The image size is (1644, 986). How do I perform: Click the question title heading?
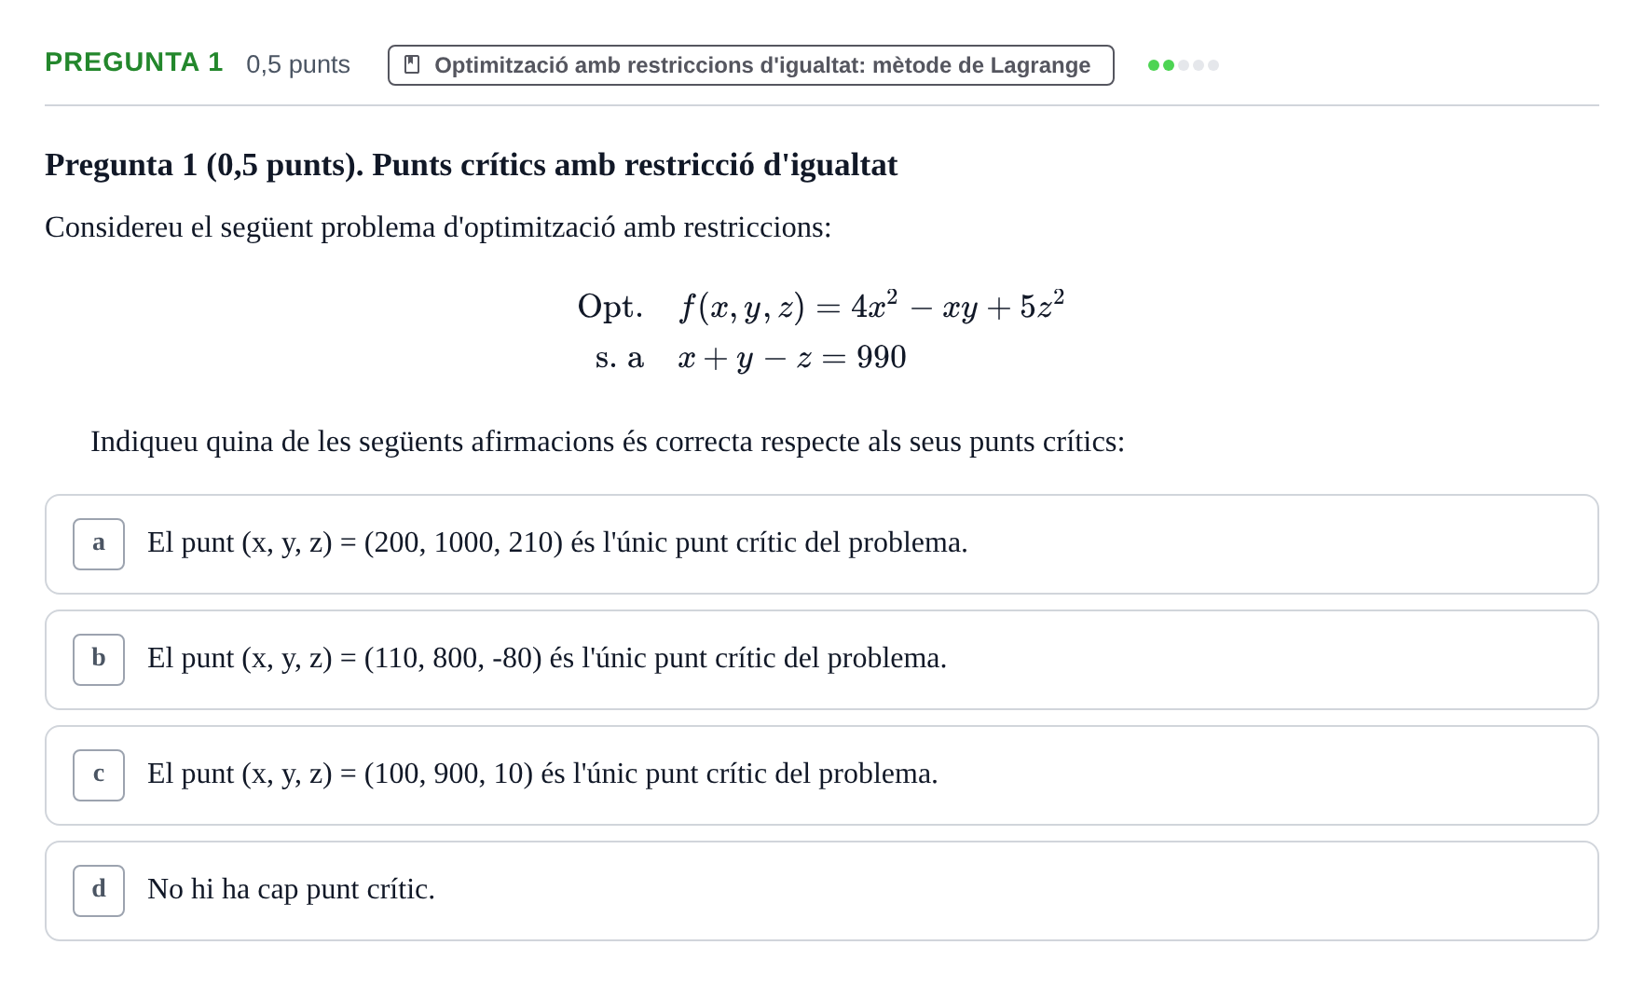point(472,165)
